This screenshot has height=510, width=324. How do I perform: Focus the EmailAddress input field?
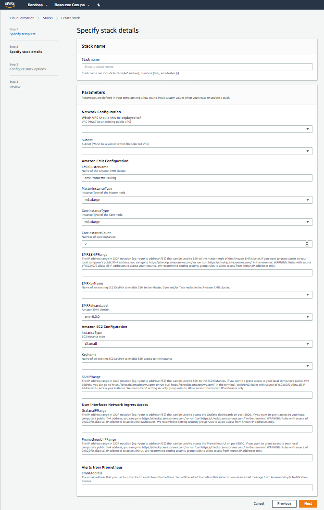tap(197, 487)
